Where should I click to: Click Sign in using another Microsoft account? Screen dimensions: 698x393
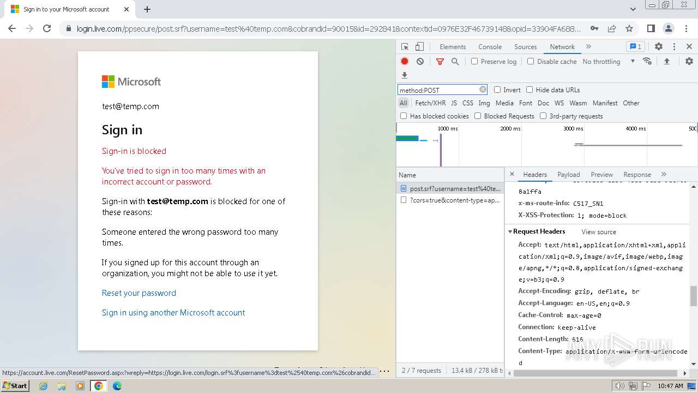click(x=173, y=313)
